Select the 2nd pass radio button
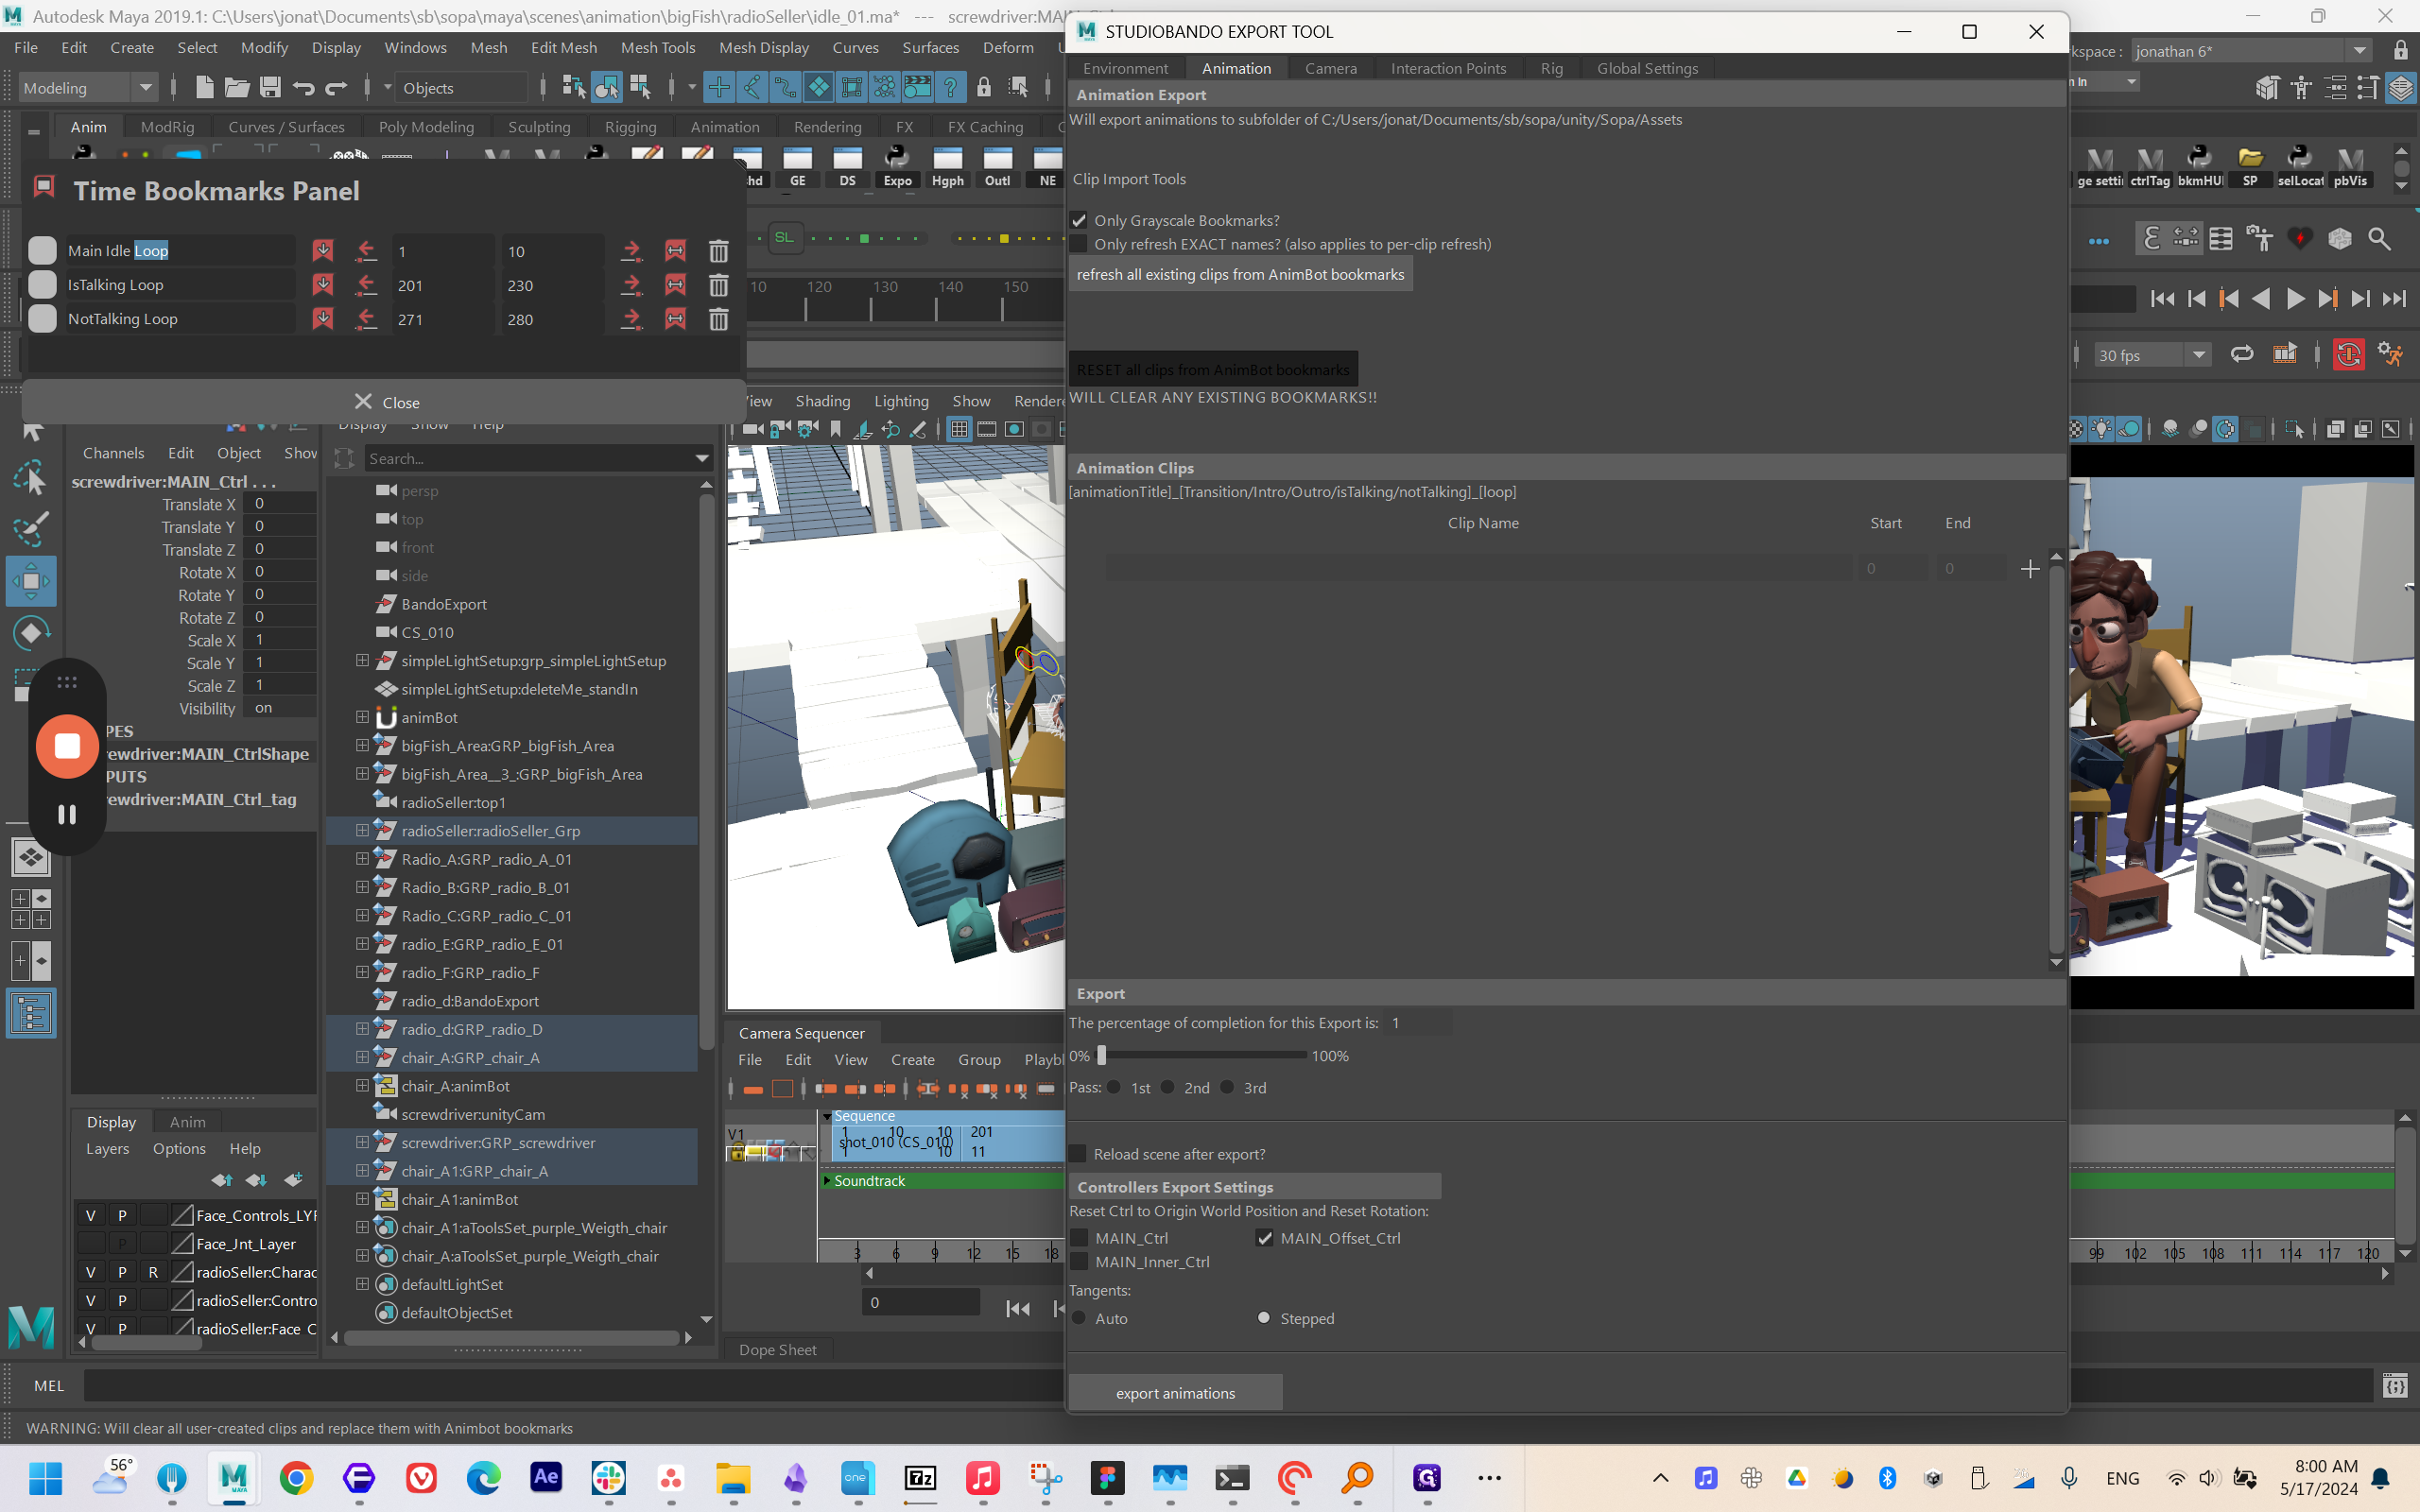The image size is (2420, 1512). coord(1168,1087)
